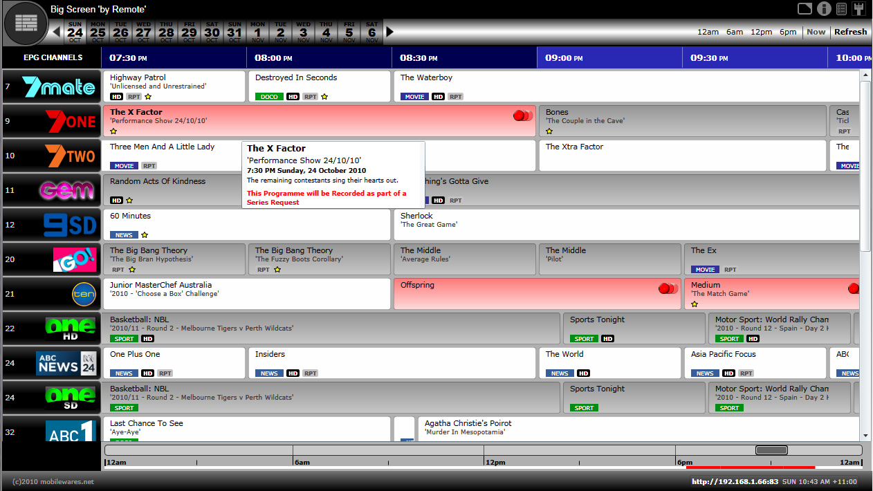Switch to Sun 31 Oct date tab
This screenshot has width=873, height=491.
click(x=235, y=32)
